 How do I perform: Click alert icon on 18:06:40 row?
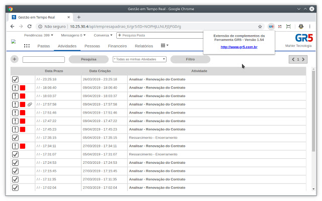coord(15,88)
